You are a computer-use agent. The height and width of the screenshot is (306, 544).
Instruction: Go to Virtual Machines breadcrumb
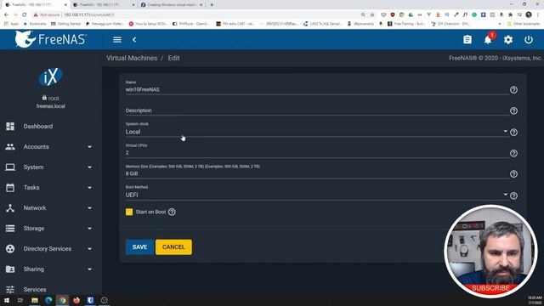[132, 58]
